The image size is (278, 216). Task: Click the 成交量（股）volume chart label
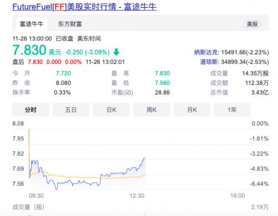28,207
